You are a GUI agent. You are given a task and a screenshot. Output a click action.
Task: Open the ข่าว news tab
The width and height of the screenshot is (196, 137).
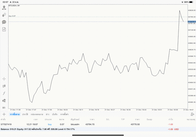47,114
